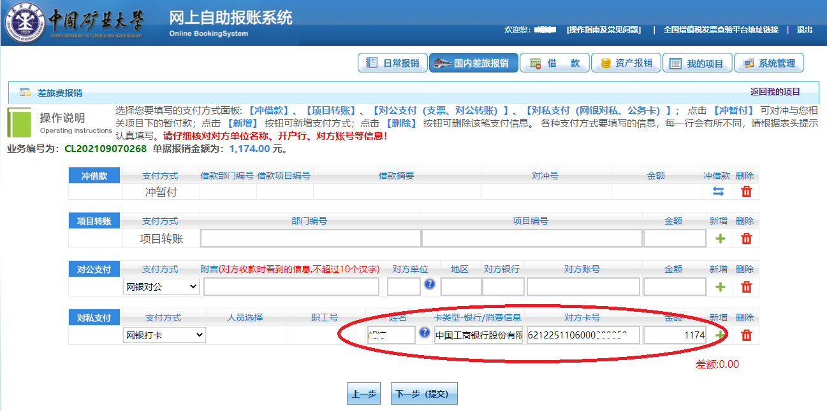Click the swap icon in 冲借款 row
827x411 pixels.
(x=717, y=192)
